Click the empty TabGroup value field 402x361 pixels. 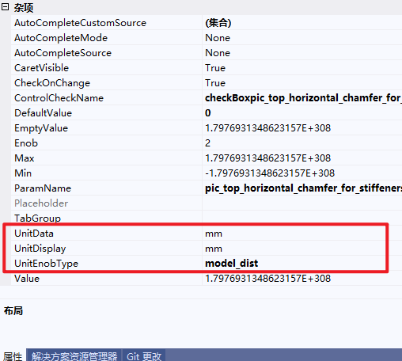pos(302,218)
